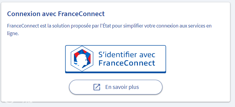Viewport: 235px width, 107px height.
Task: Click the thick blue bottom border of the login button
Action: tap(115, 72)
